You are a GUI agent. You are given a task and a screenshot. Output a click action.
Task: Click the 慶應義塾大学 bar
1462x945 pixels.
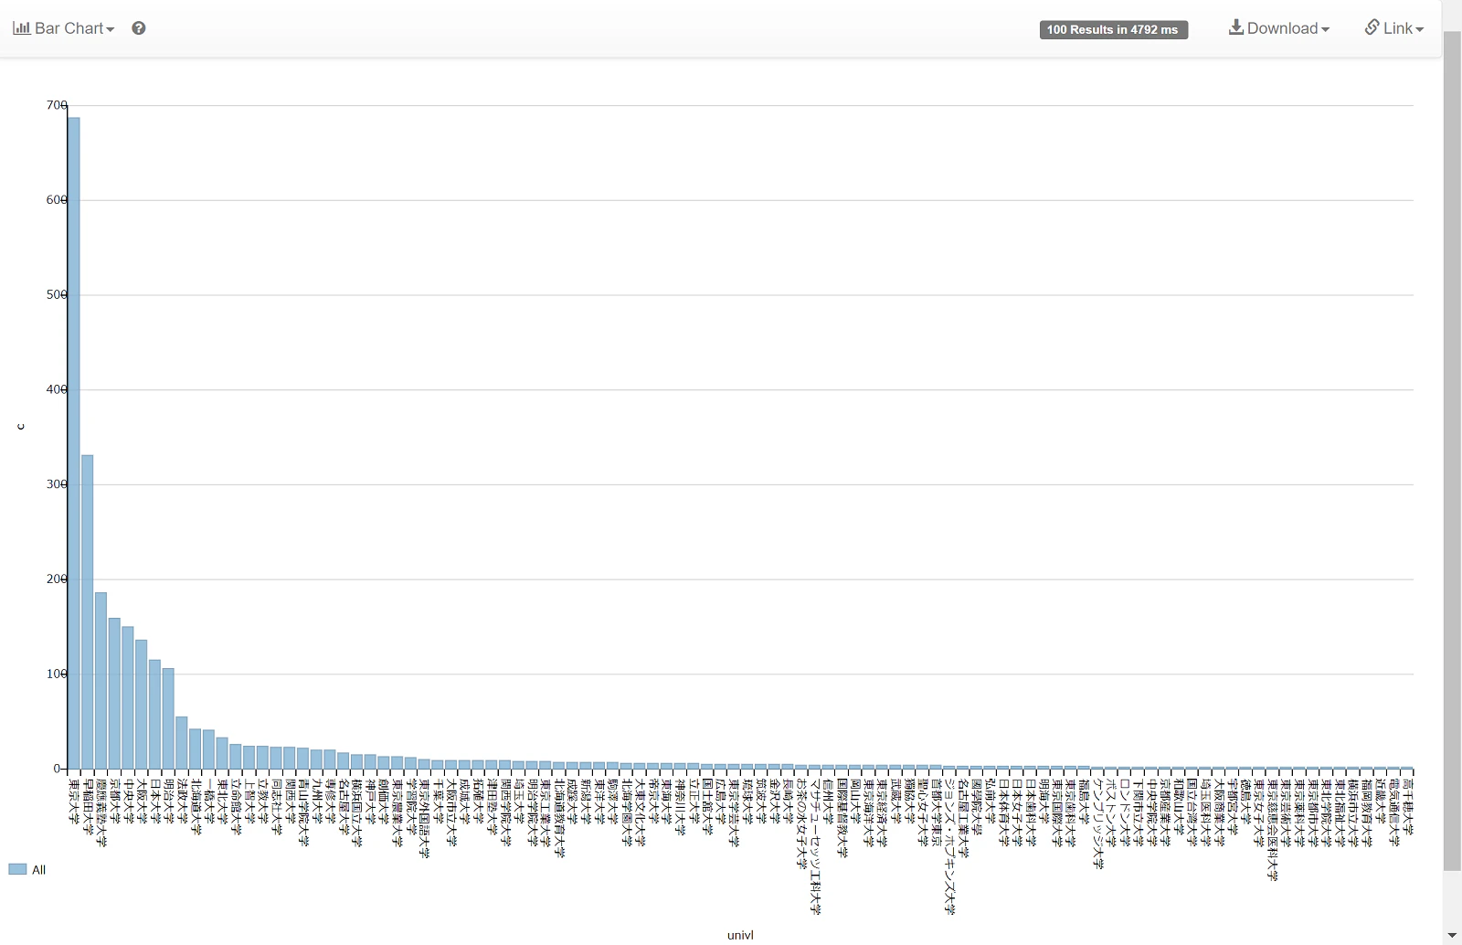pos(101,681)
